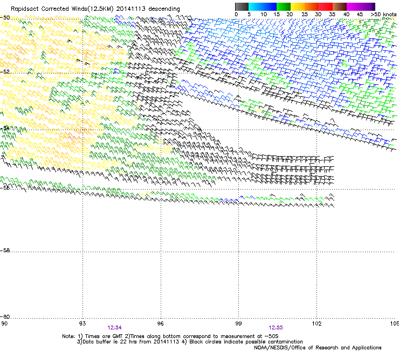The width and height of the screenshot is (399, 351).
Task: Select the cyan 5-10 knots legend swatch
Action: point(255,6)
